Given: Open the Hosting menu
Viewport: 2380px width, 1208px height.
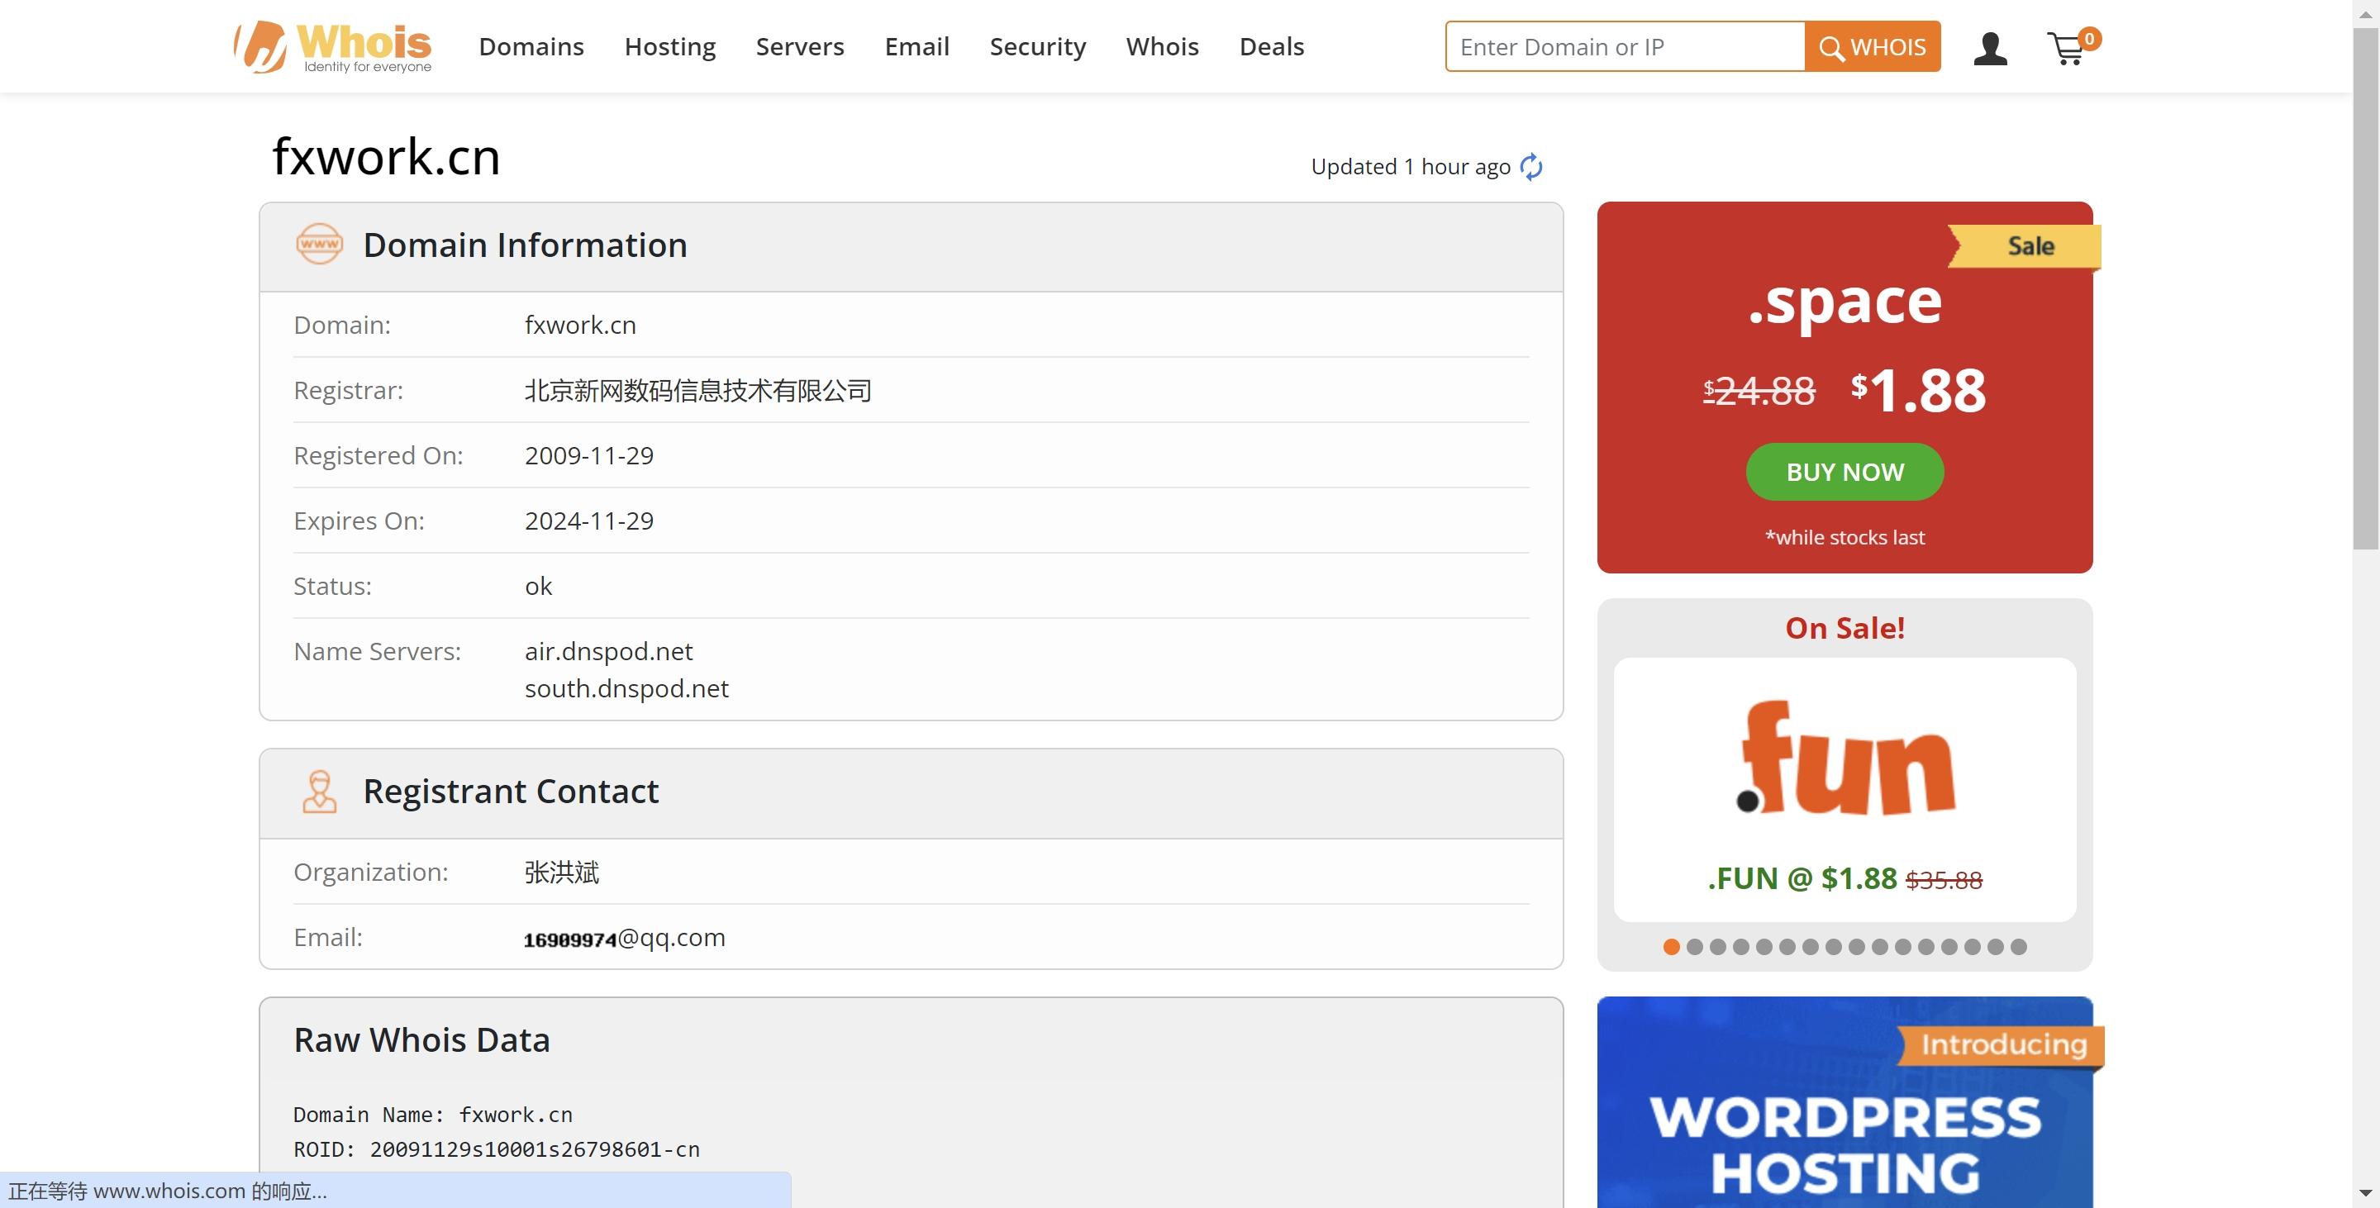Looking at the screenshot, I should coord(670,46).
